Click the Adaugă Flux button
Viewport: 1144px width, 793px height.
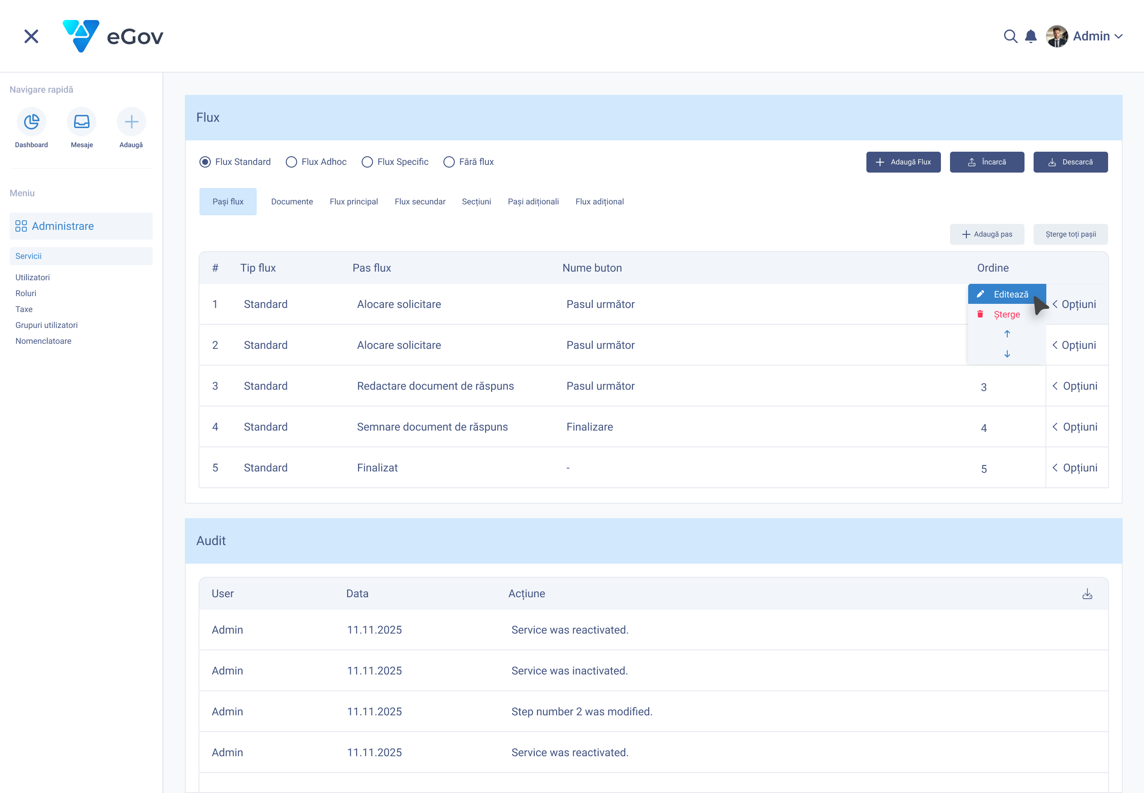coord(903,162)
